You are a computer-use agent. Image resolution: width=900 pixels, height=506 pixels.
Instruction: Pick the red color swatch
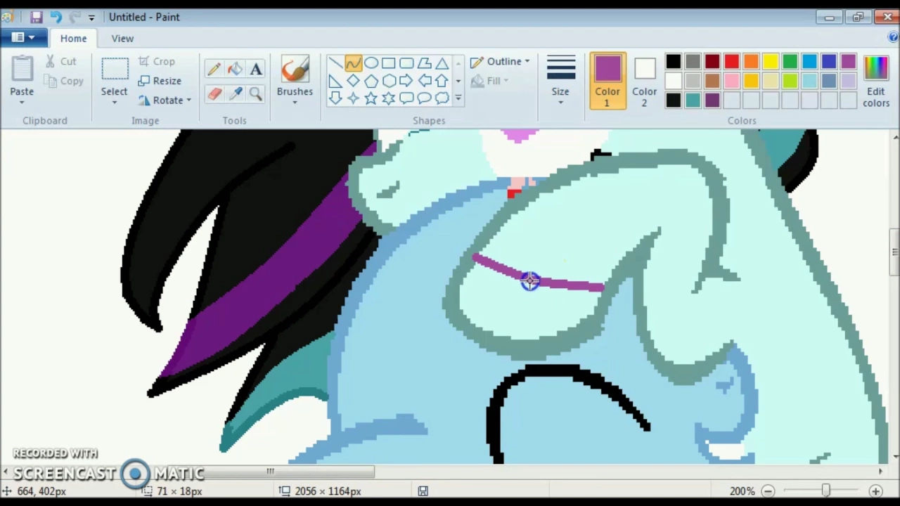pyautogui.click(x=731, y=63)
